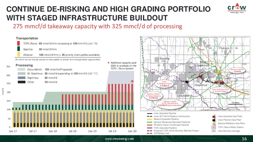The image size is (253, 142).
Task: Click the Crew Montney Acreage legend swatch
Action: click(214, 131)
